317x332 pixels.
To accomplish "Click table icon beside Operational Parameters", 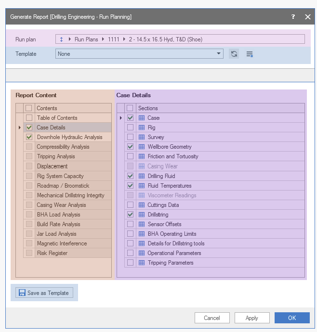I will (142, 253).
